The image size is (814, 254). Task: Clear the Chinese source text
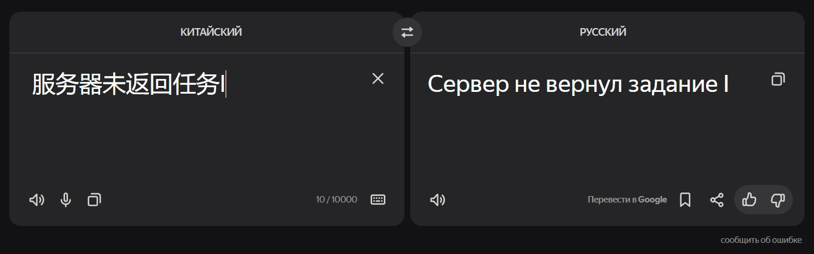[378, 78]
